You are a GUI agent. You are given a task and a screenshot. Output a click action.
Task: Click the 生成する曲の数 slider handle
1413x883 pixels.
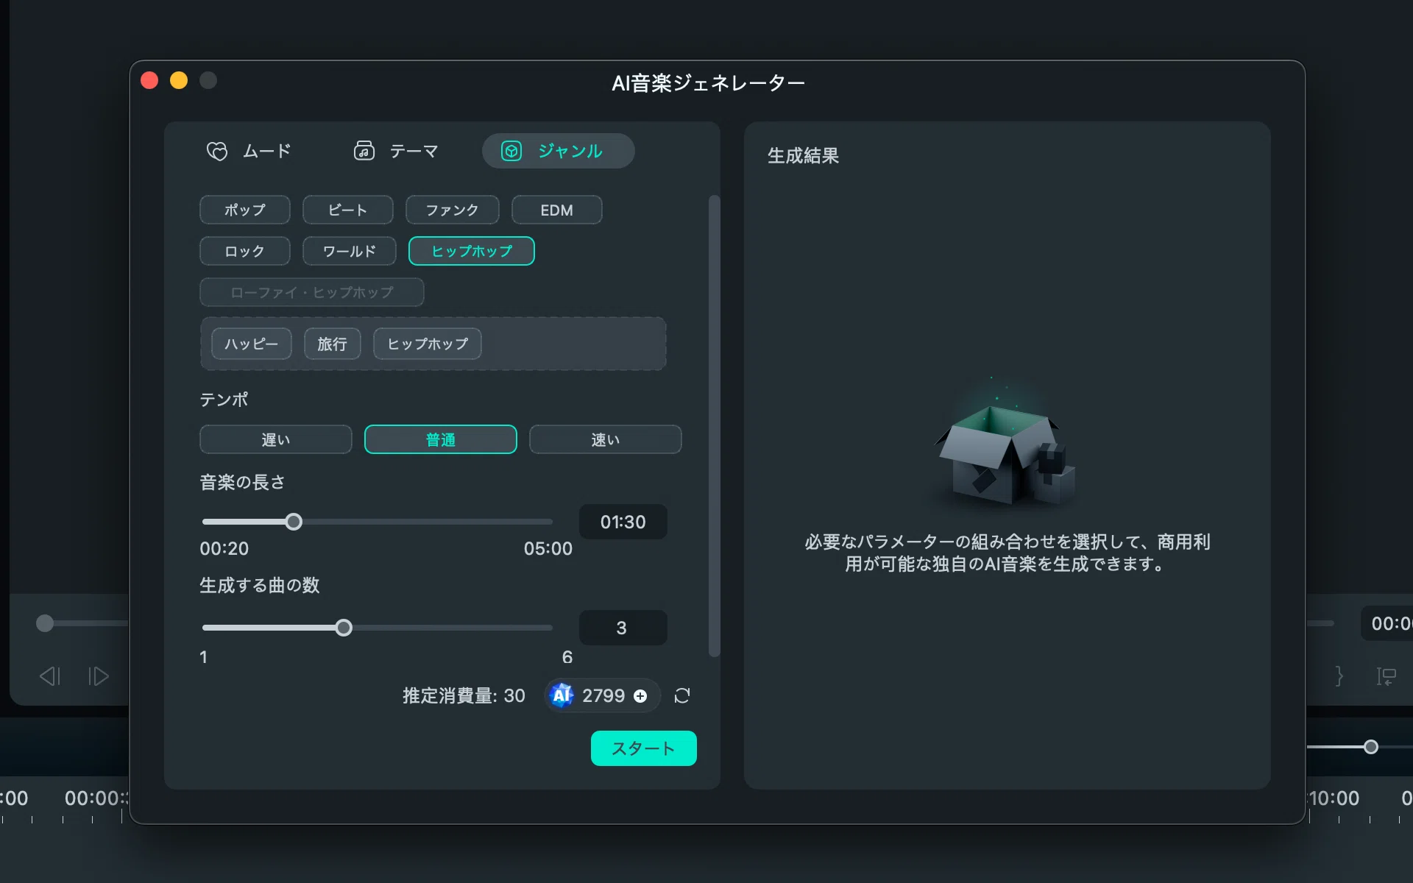click(344, 628)
